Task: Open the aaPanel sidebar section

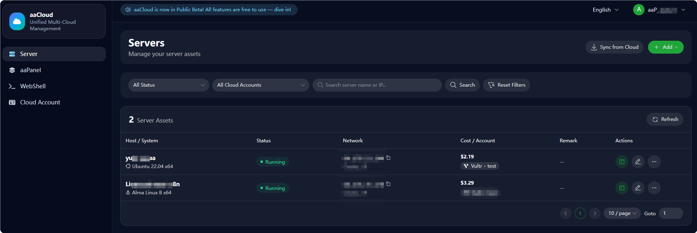Action: tap(54, 70)
